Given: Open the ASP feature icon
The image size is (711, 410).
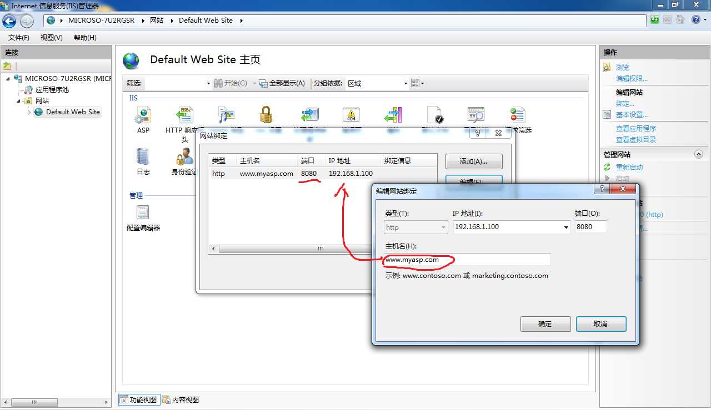Looking at the screenshot, I should point(143,115).
